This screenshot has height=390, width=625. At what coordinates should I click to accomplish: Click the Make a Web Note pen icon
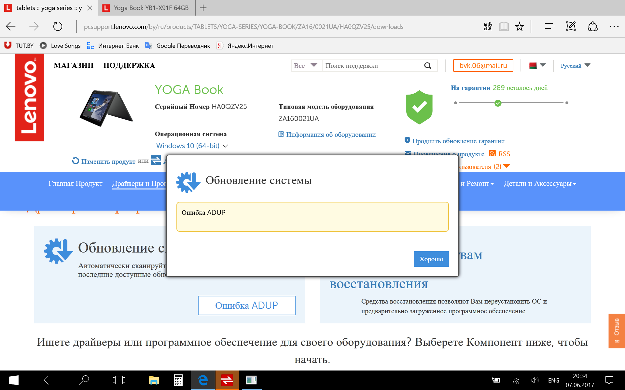[571, 26]
